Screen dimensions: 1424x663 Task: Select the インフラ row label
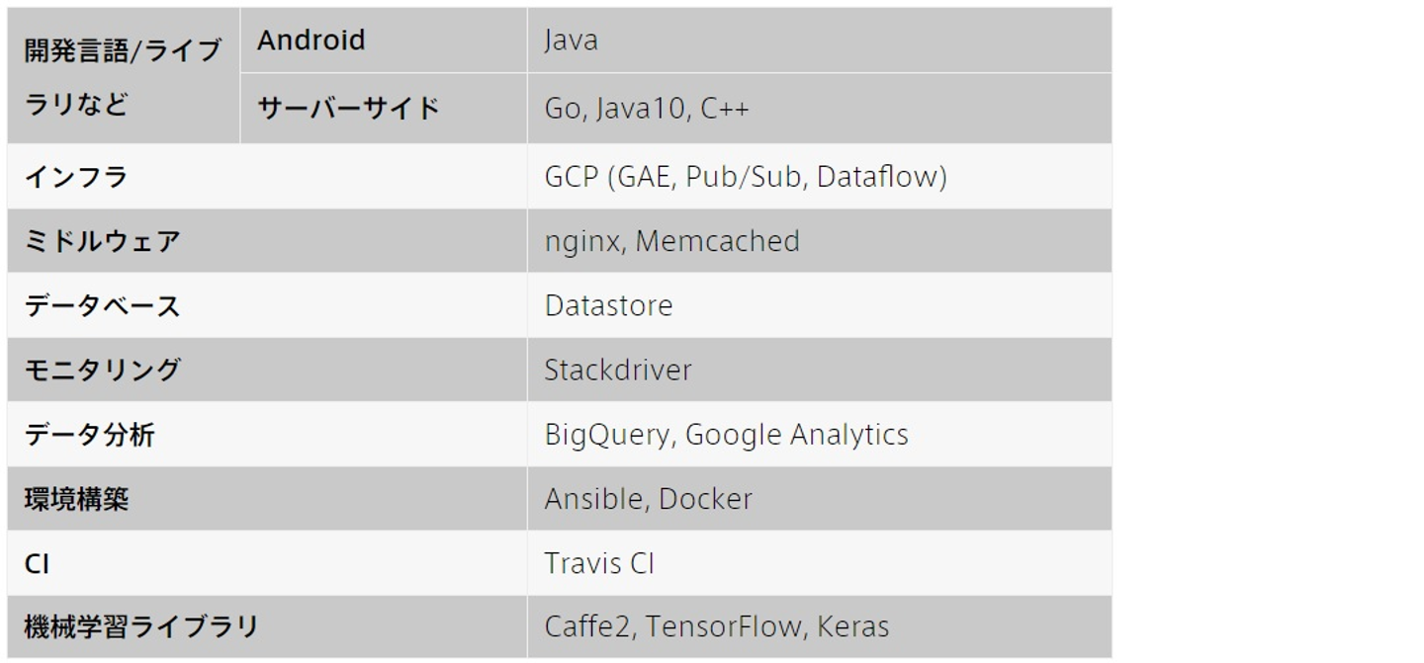77,177
